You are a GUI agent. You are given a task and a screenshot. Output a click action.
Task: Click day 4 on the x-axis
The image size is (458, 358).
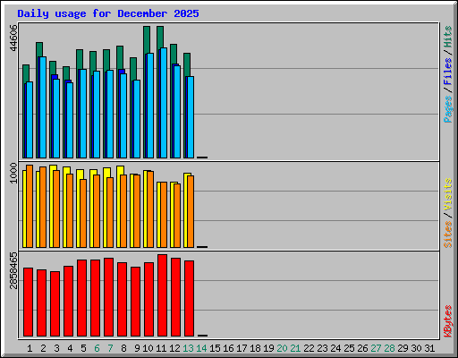click(70, 348)
